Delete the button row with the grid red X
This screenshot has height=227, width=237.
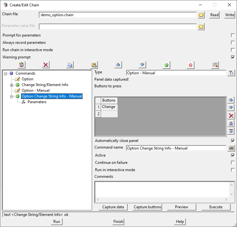[x=231, y=116]
